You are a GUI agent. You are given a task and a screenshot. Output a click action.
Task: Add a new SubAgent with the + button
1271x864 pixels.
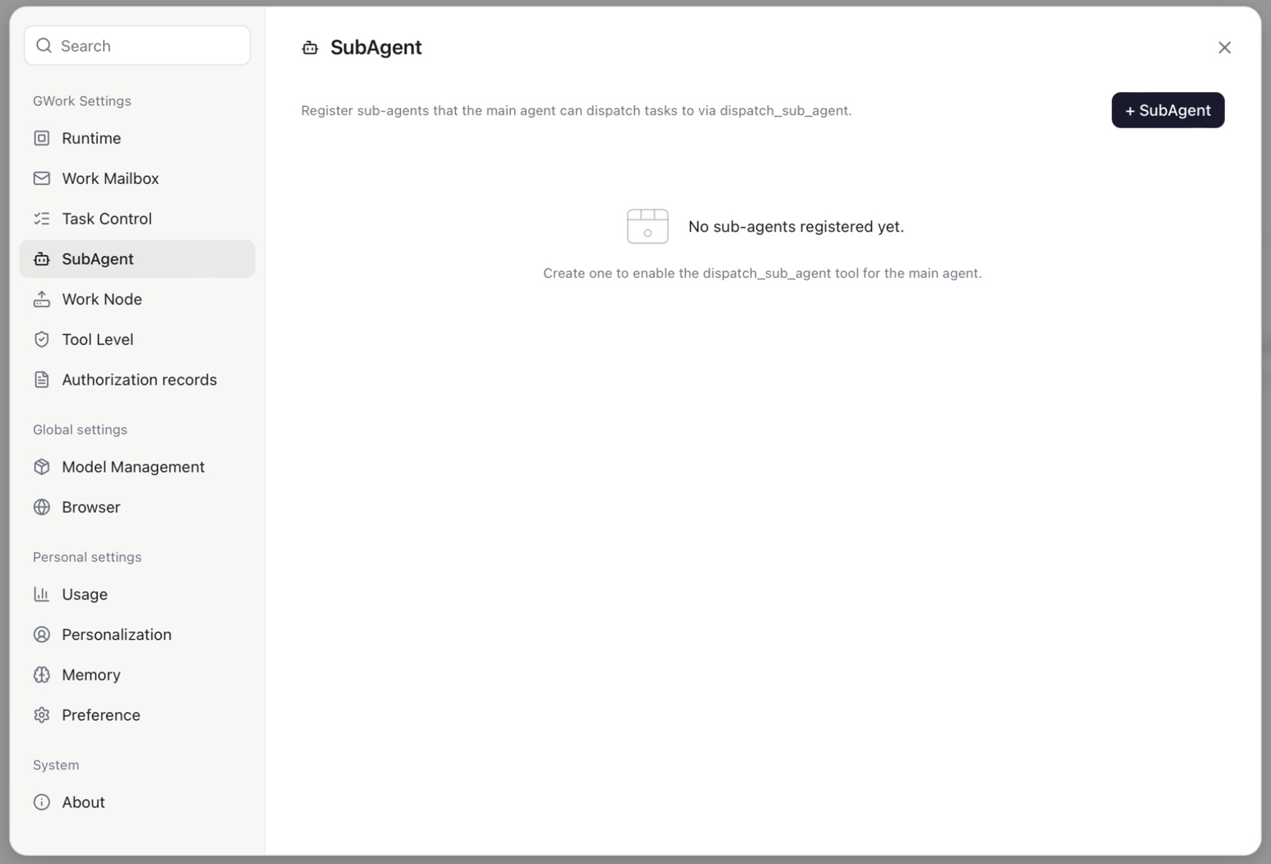[1168, 110]
